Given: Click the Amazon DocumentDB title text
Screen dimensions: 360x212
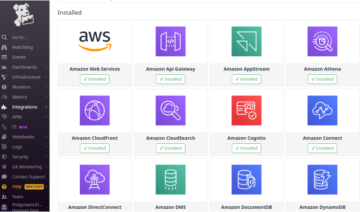Looking at the screenshot, I should click(x=246, y=207).
